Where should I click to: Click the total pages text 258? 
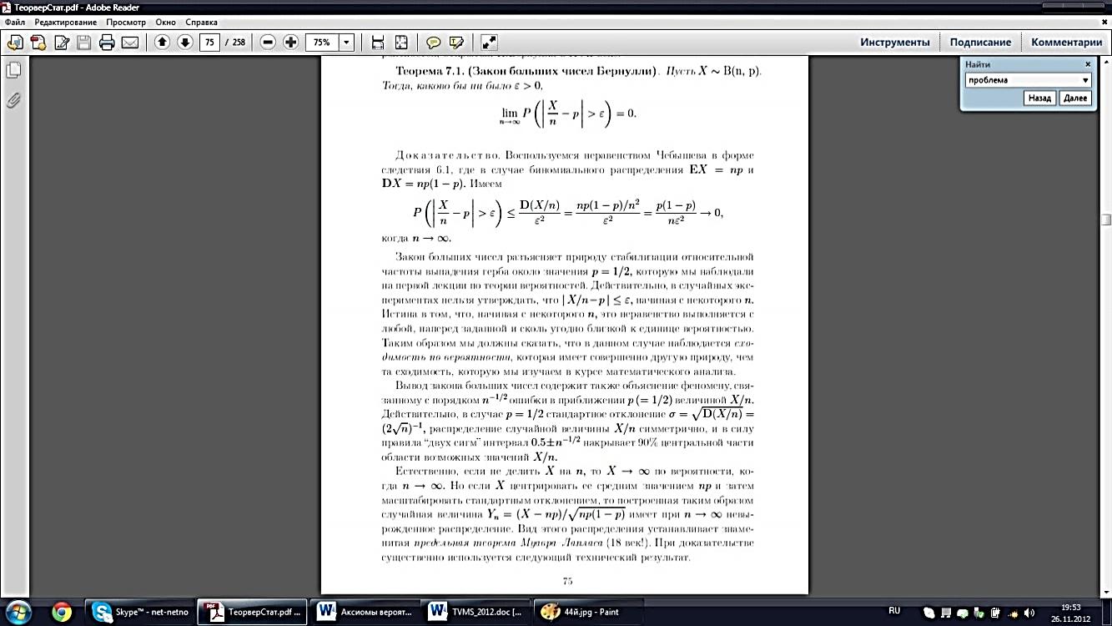coord(239,42)
